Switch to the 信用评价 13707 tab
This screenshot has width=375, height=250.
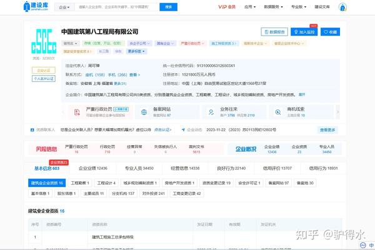pyautogui.click(x=277, y=168)
